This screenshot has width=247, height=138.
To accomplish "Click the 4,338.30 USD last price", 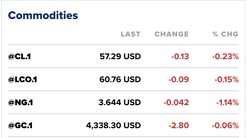I will pos(113,125).
